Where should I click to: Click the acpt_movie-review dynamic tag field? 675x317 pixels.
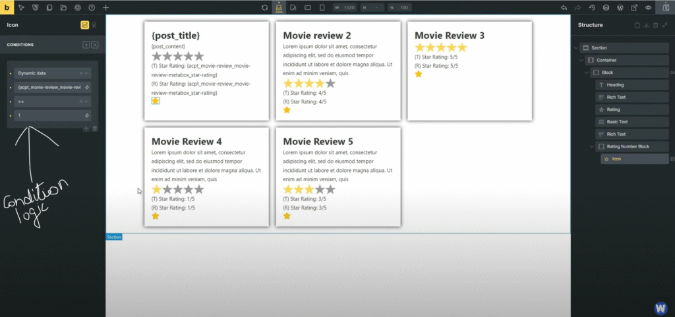pos(52,87)
